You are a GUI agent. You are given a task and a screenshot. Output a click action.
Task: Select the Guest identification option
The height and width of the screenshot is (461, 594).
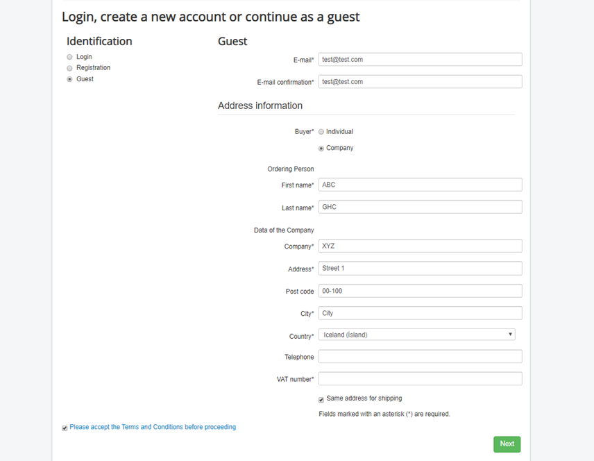(69, 79)
